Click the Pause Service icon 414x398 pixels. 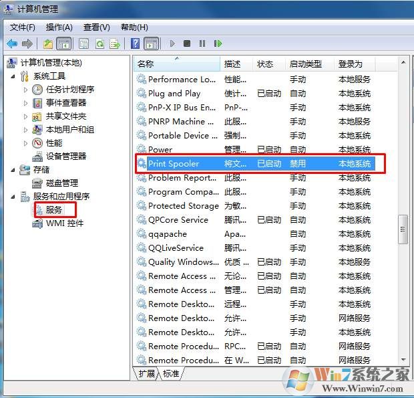click(202, 43)
